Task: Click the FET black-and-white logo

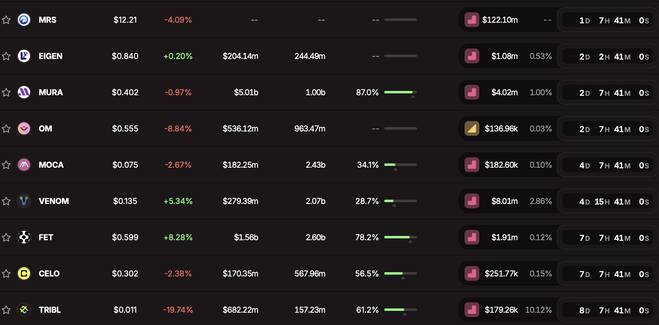Action: coord(24,237)
